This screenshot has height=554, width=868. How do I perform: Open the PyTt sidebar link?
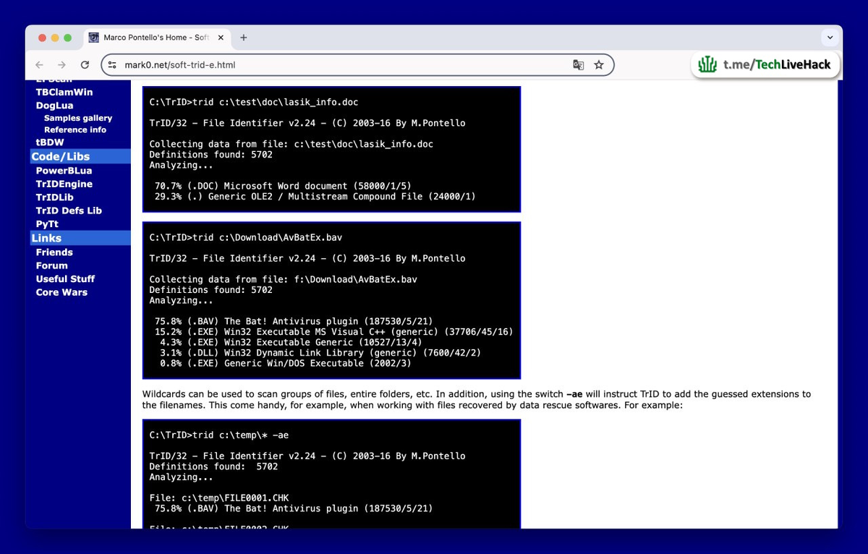pyautogui.click(x=47, y=224)
